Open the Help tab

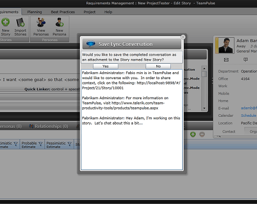click(x=108, y=12)
